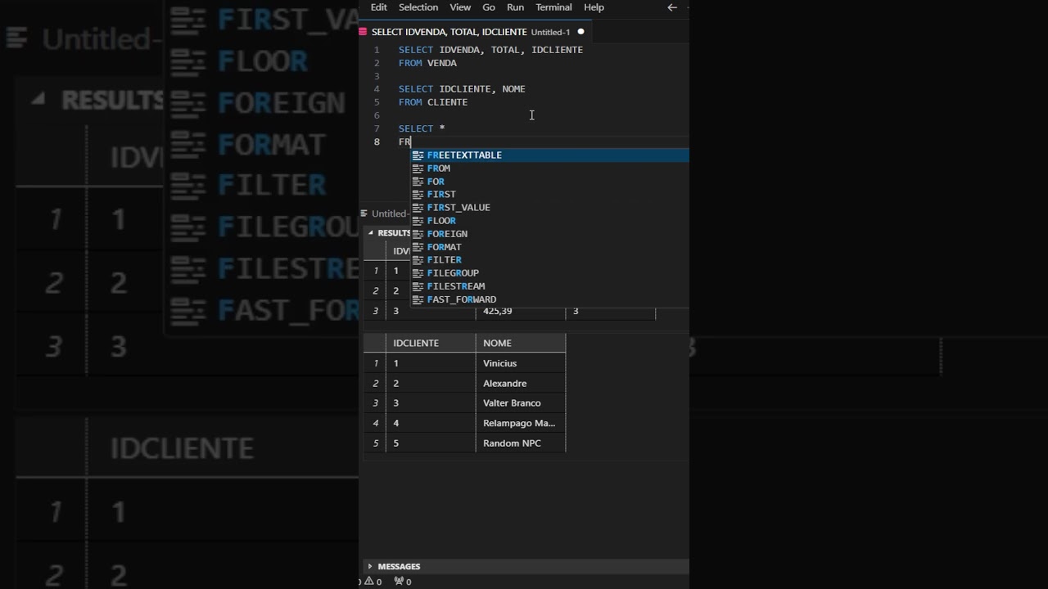Image resolution: width=1048 pixels, height=589 pixels.
Task: Choose FILTER suggestion in autocomplete
Action: pos(549,260)
